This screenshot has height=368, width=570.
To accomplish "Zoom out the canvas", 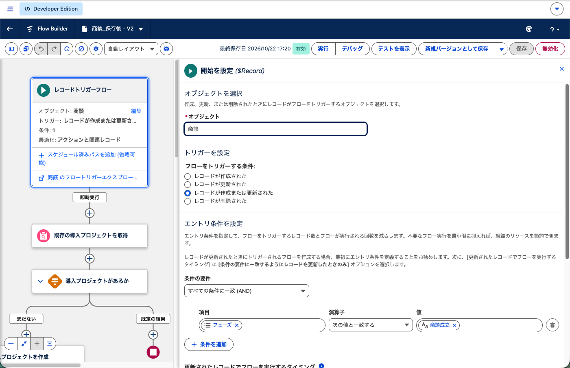I will point(11,344).
